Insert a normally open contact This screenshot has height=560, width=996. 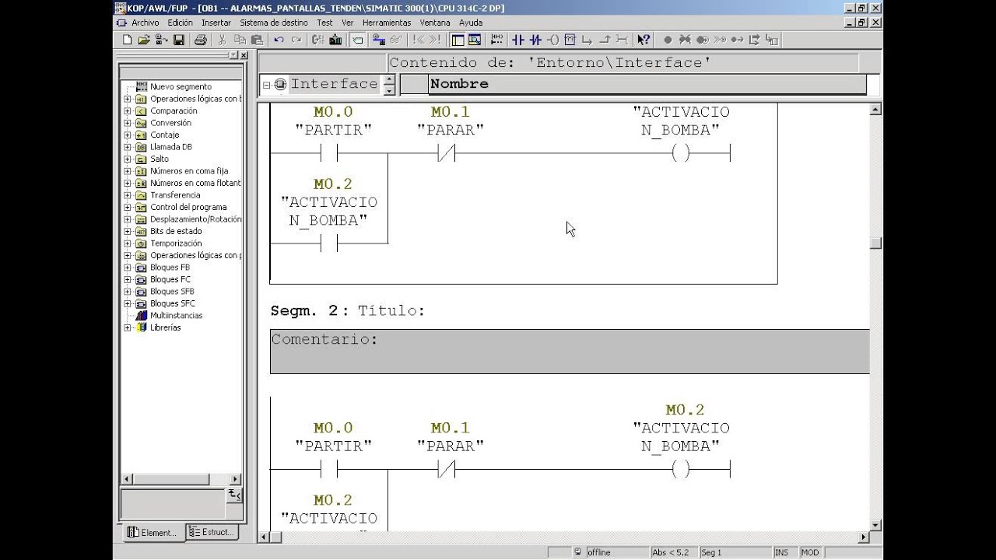[x=518, y=40]
